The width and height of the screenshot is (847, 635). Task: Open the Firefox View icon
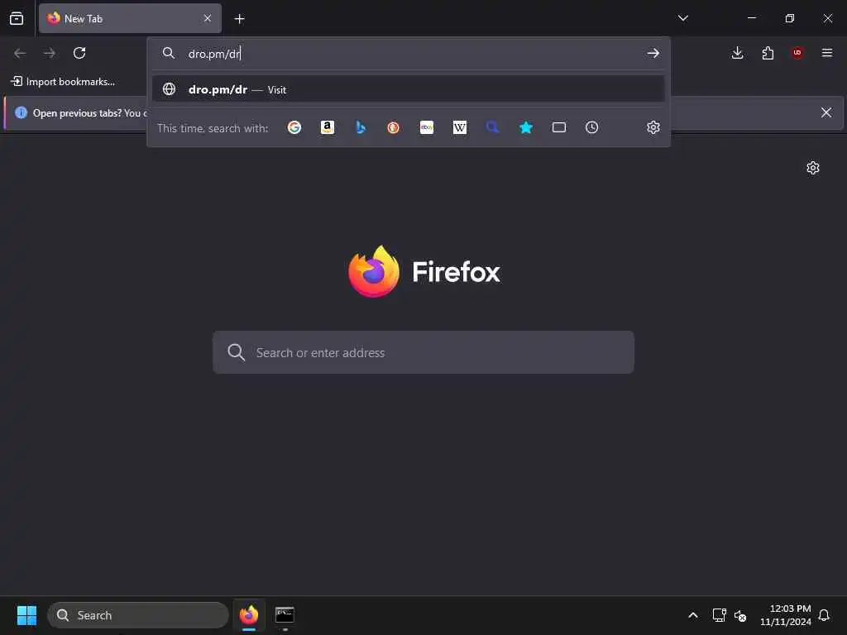(x=17, y=18)
